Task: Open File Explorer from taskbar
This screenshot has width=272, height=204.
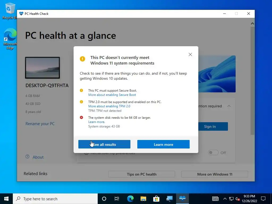Action: pos(143,199)
